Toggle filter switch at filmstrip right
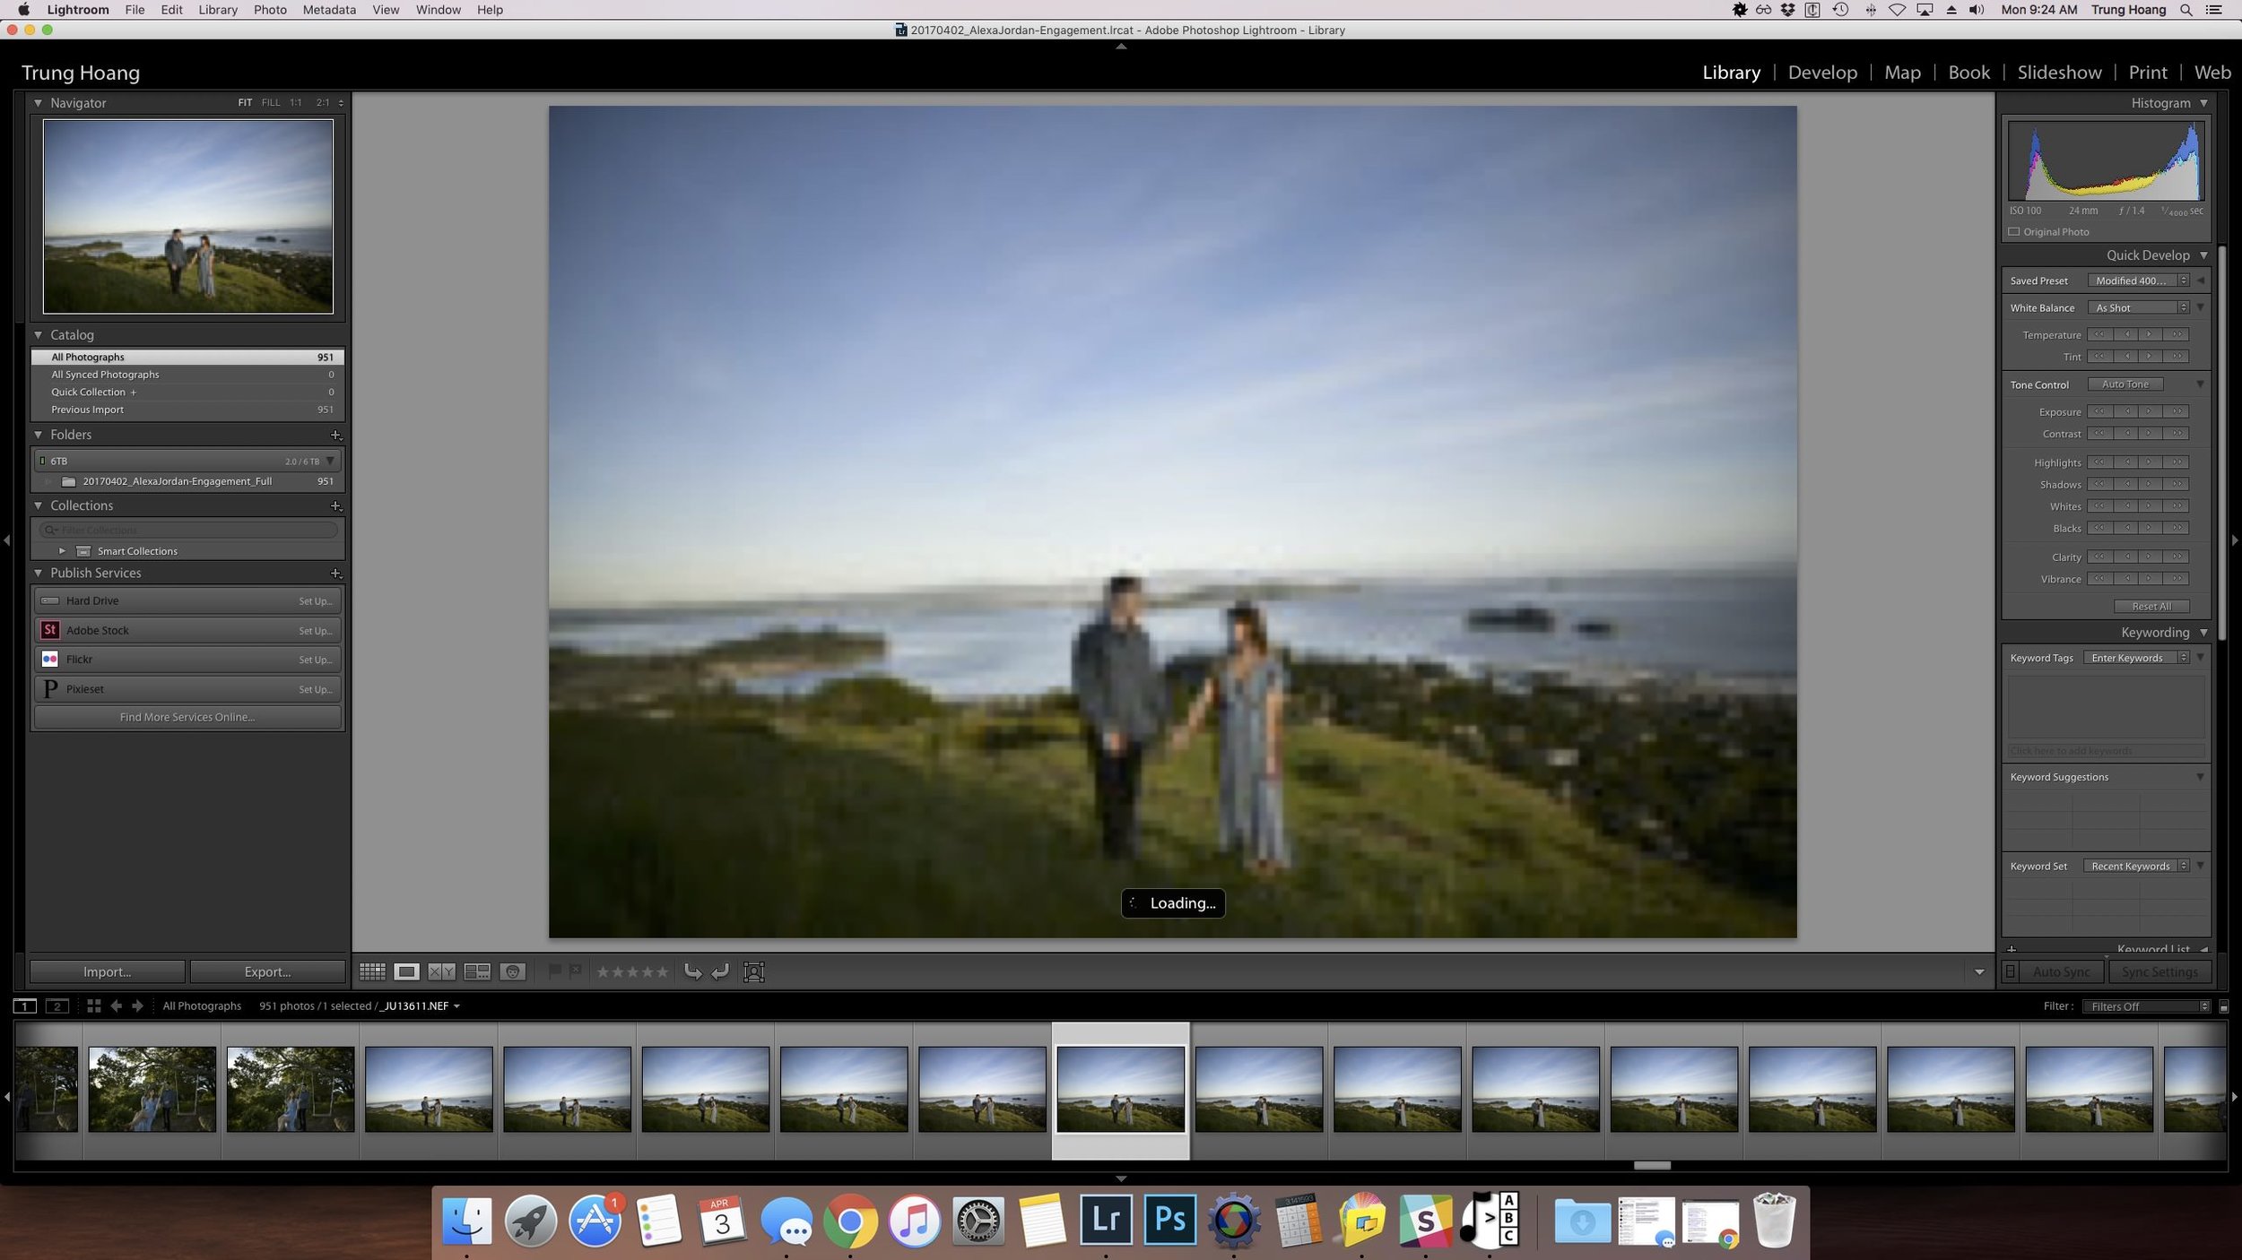This screenshot has width=2242, height=1260. point(2224,1006)
